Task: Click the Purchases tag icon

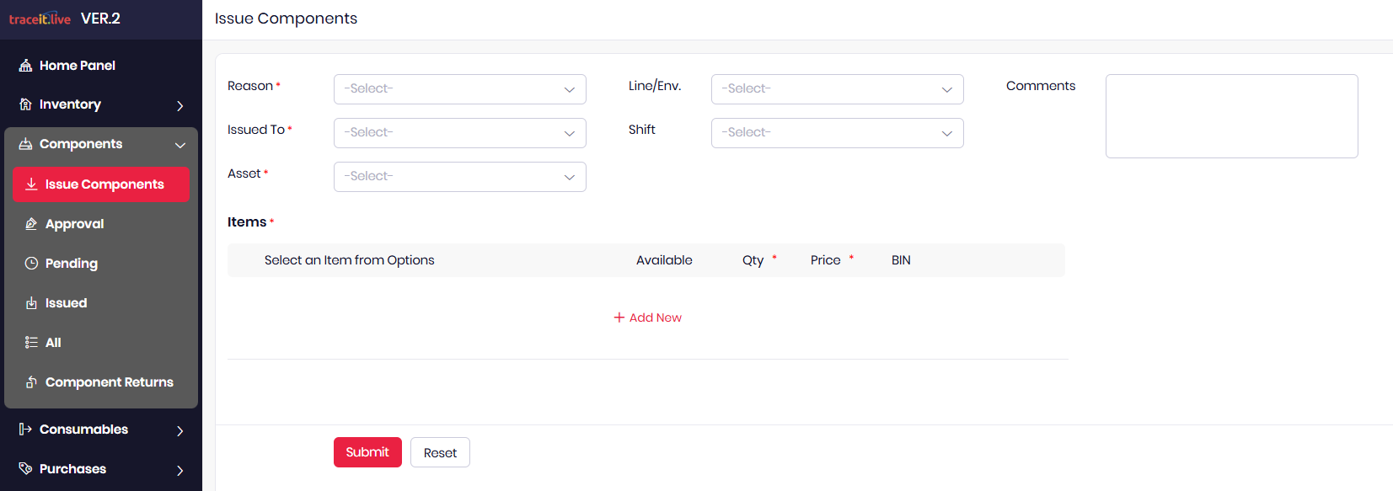Action: coord(25,469)
